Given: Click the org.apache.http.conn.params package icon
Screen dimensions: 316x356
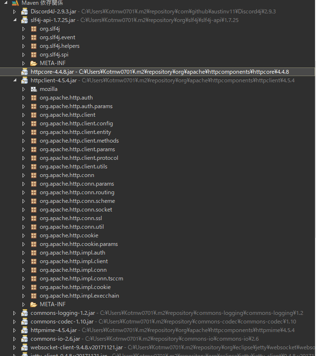Looking at the screenshot, I should point(34,184).
